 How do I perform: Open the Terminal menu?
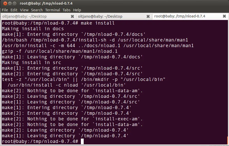click(x=53, y=10)
